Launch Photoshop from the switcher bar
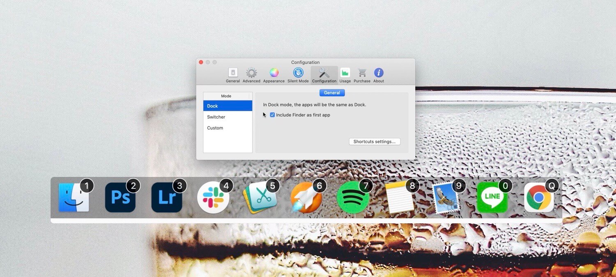 (x=120, y=197)
